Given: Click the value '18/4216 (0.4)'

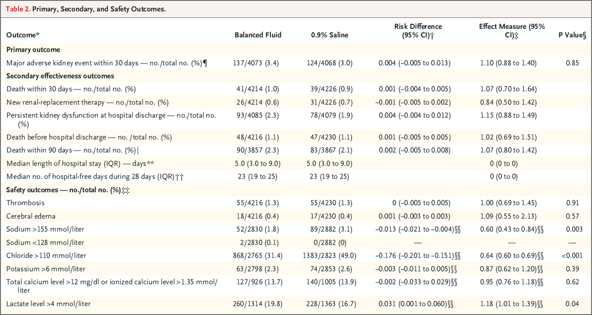Looking at the screenshot, I should [x=257, y=216].
